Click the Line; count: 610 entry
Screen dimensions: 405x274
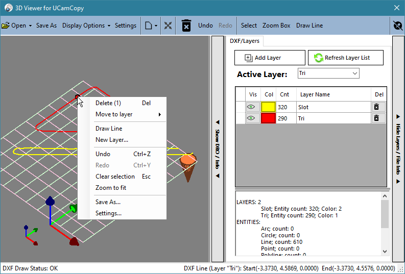pos(281,242)
